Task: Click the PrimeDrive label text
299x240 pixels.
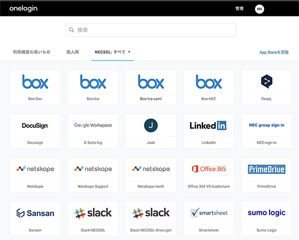Action: (267, 186)
